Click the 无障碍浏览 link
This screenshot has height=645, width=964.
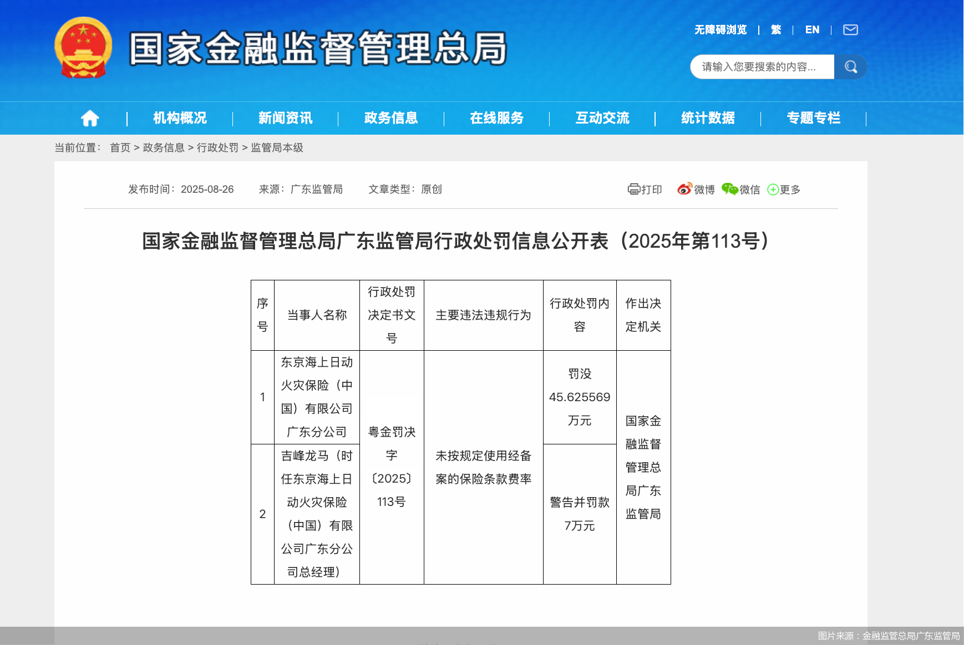[x=721, y=30]
